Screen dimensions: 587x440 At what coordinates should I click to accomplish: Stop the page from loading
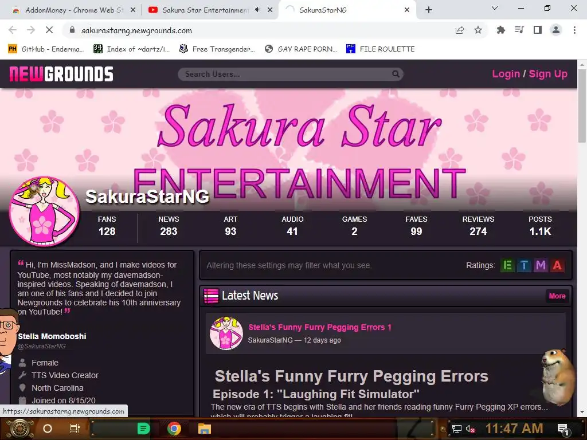coord(49,30)
